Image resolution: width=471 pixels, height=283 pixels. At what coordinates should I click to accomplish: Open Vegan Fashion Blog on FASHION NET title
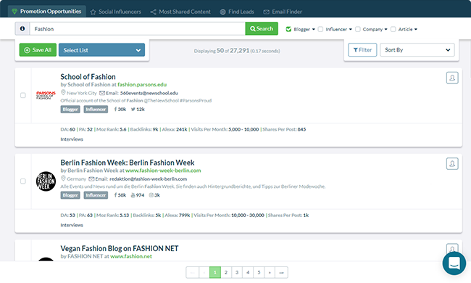click(120, 248)
